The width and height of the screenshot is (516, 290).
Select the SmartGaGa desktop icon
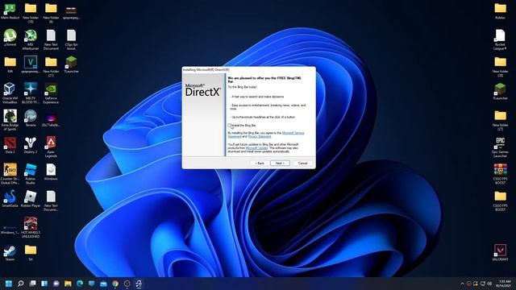point(10,199)
